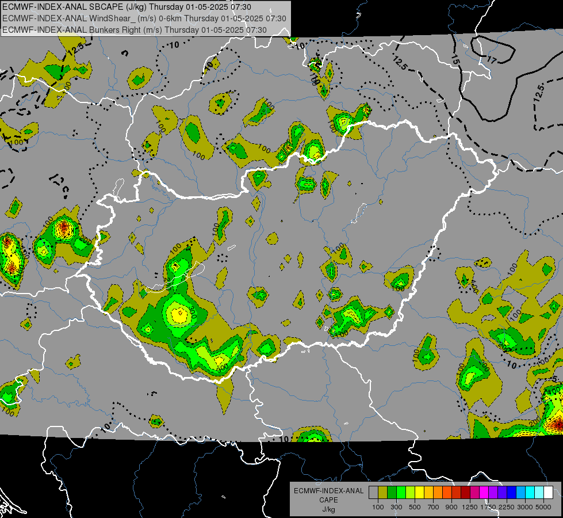Click the olive swatch in the CAPE legend
563x518 pixels.
click(383, 493)
